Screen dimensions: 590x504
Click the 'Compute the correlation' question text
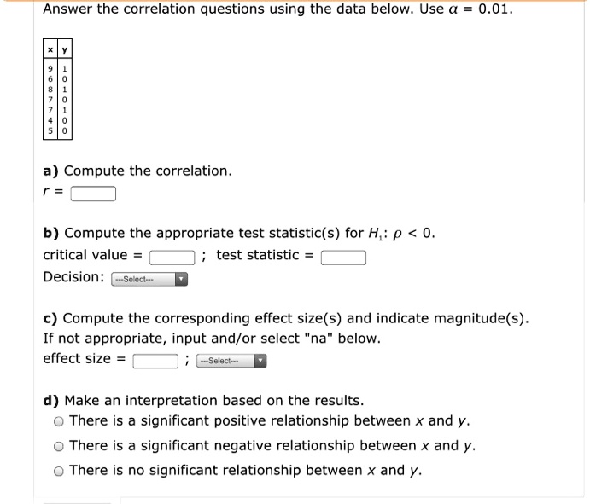pyautogui.click(x=148, y=171)
